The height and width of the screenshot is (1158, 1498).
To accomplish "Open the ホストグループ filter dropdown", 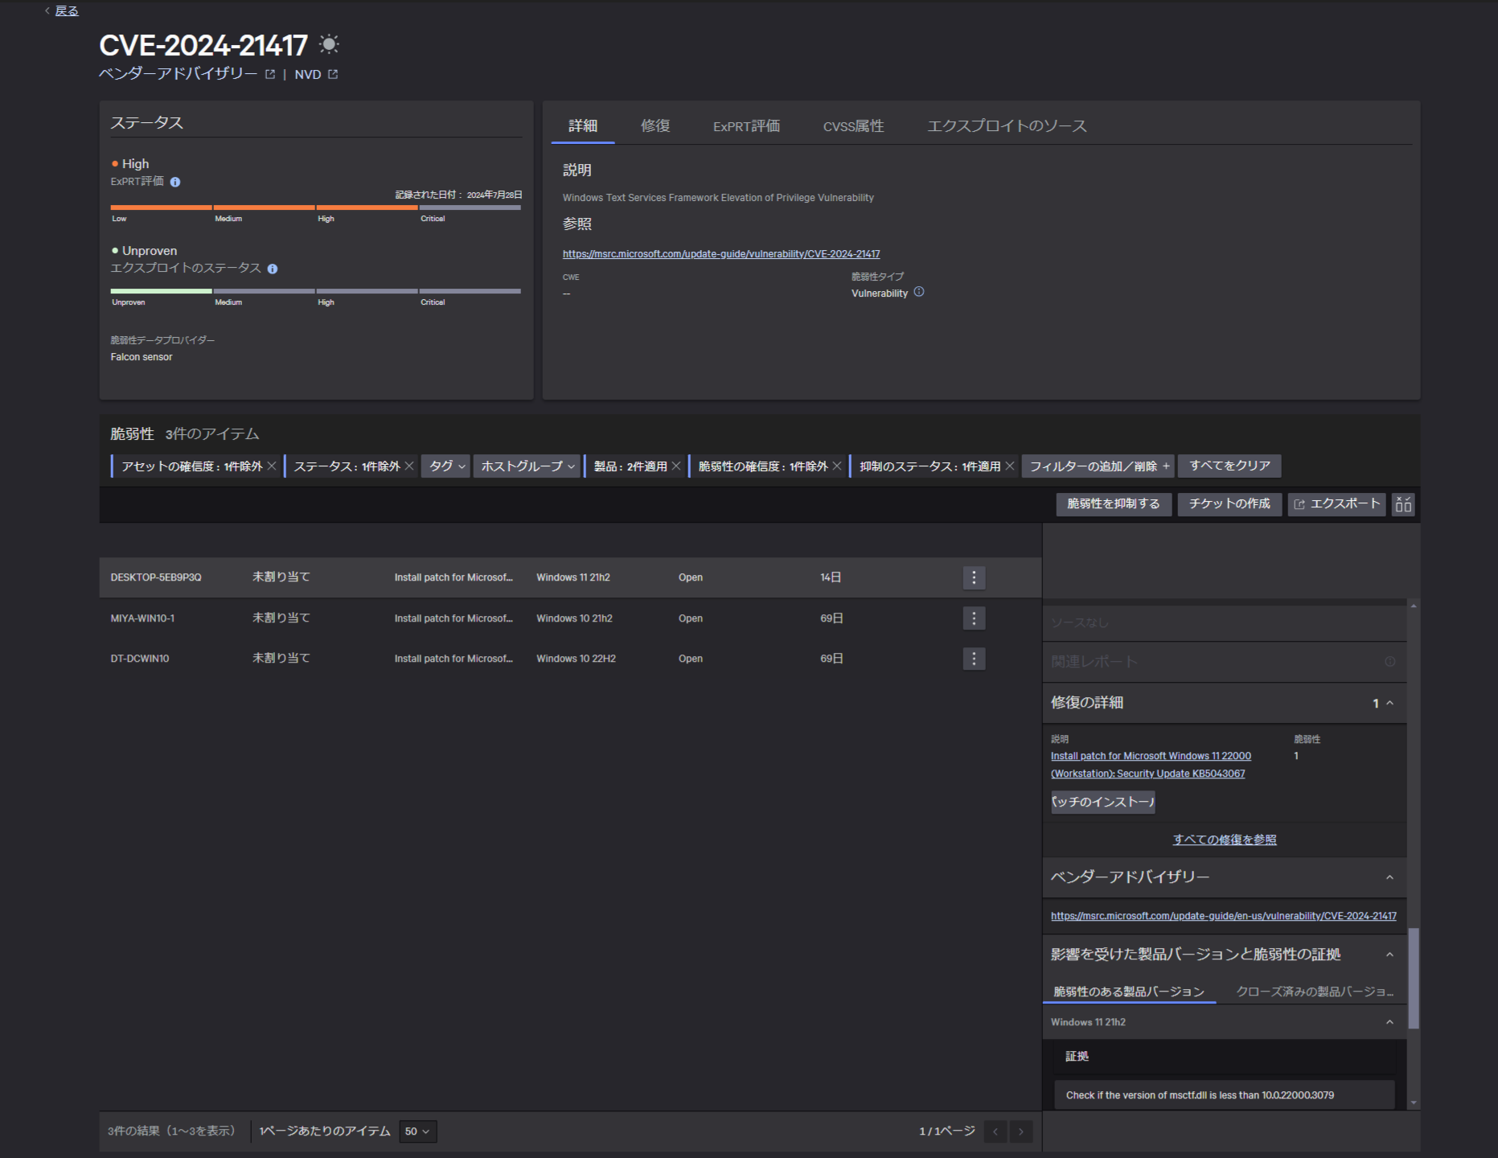I will pos(527,466).
